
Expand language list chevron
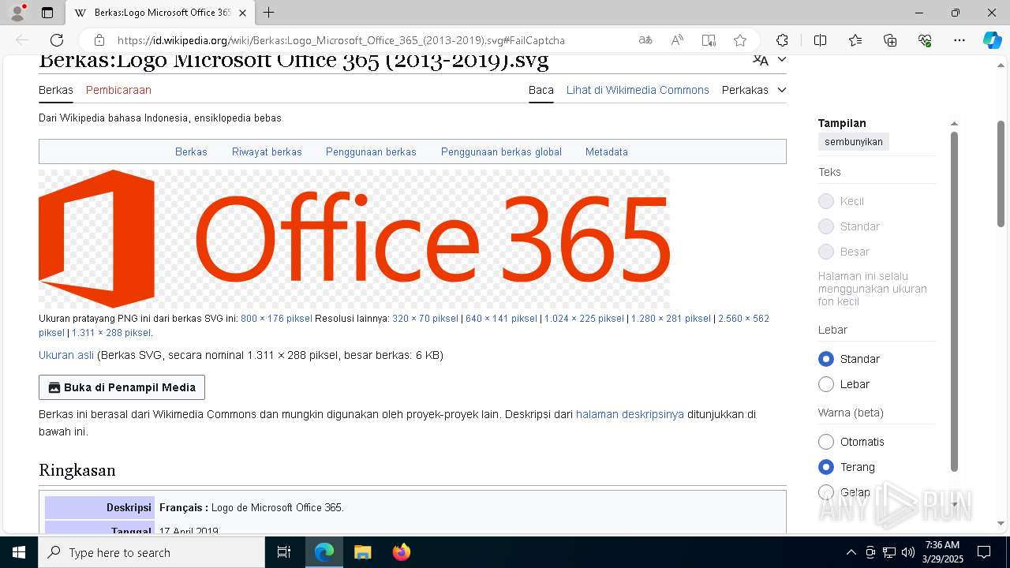(x=782, y=60)
